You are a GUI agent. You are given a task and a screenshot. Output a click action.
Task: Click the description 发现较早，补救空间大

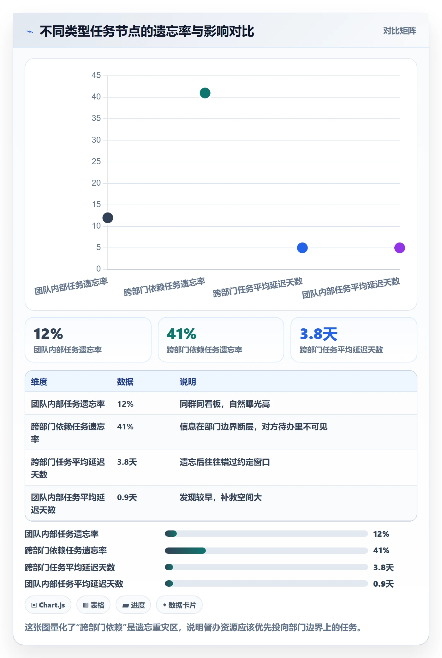(x=221, y=497)
